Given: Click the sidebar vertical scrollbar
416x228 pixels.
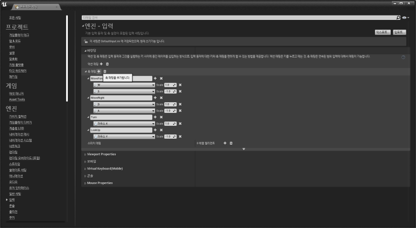Looking at the screenshot, I should point(67,58).
